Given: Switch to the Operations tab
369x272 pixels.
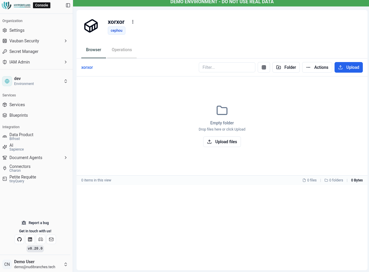Looking at the screenshot, I should tap(122, 50).
